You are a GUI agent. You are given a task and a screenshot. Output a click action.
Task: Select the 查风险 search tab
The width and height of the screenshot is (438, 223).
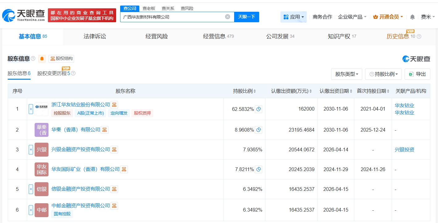pos(187,8)
